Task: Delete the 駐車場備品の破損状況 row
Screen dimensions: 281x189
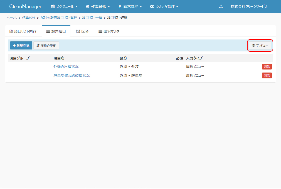Action: click(267, 76)
